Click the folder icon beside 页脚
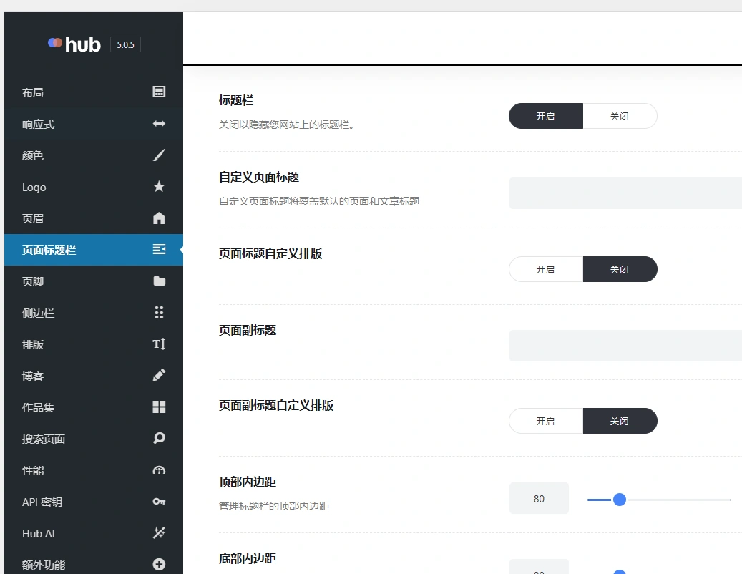Image resolution: width=742 pixels, height=574 pixels. [x=159, y=281]
